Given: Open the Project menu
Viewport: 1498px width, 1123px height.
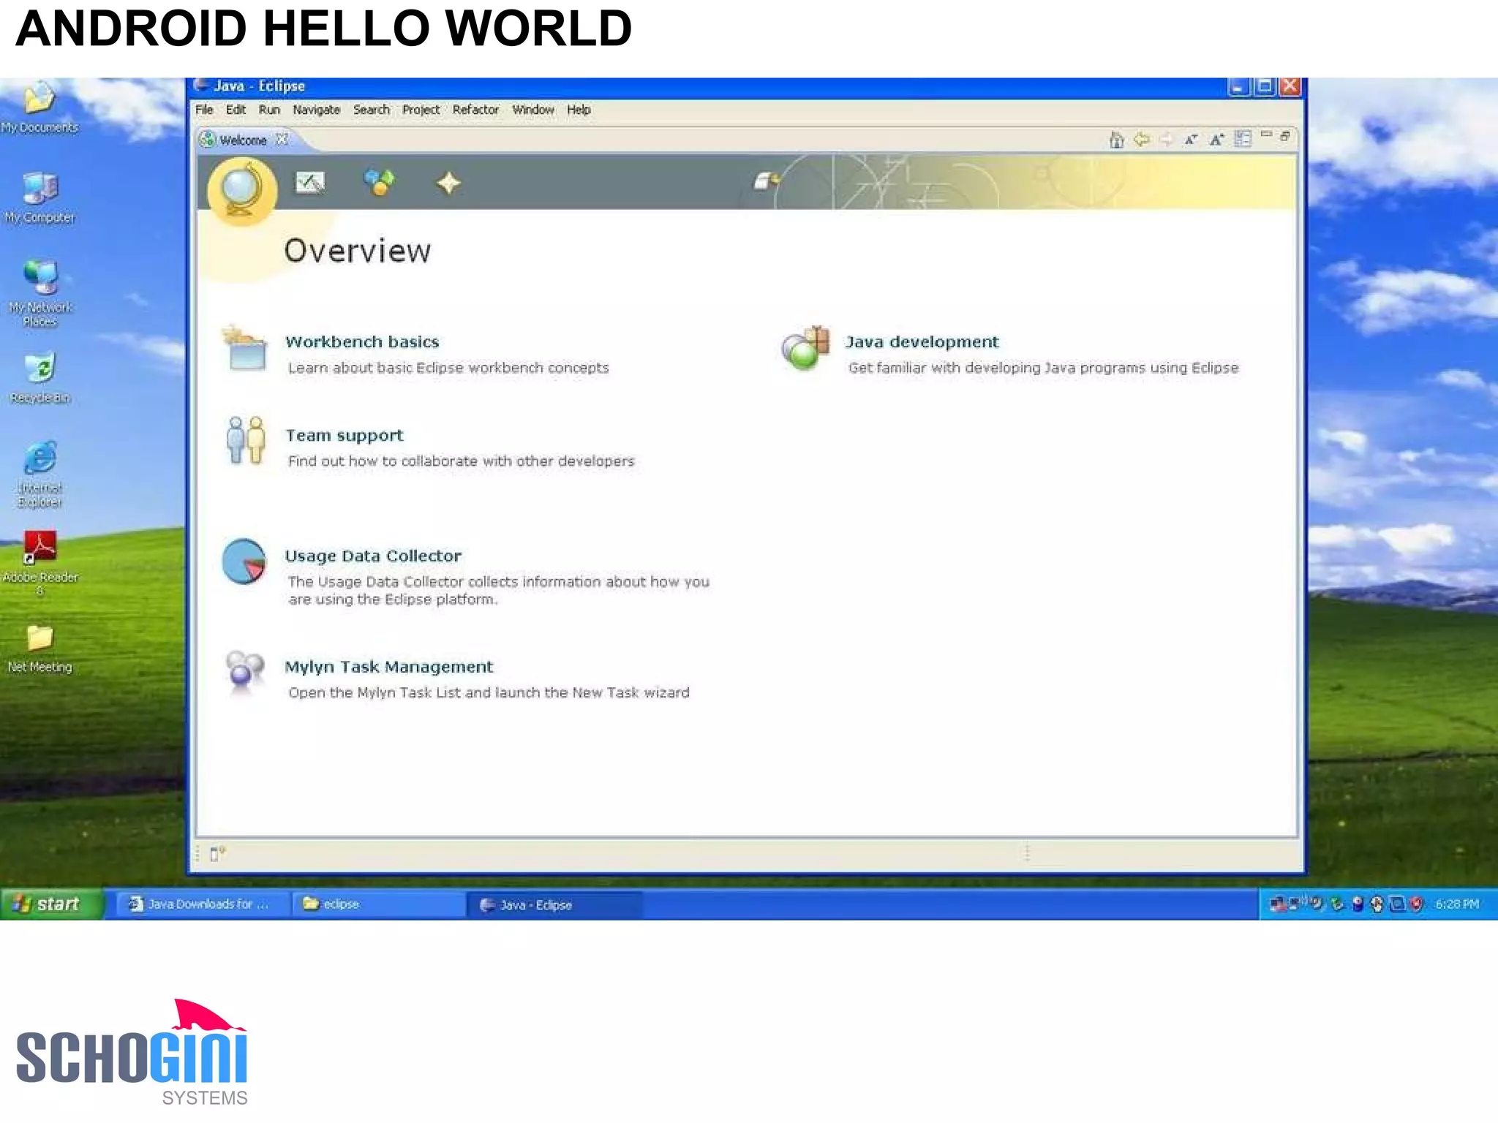Looking at the screenshot, I should point(421,110).
